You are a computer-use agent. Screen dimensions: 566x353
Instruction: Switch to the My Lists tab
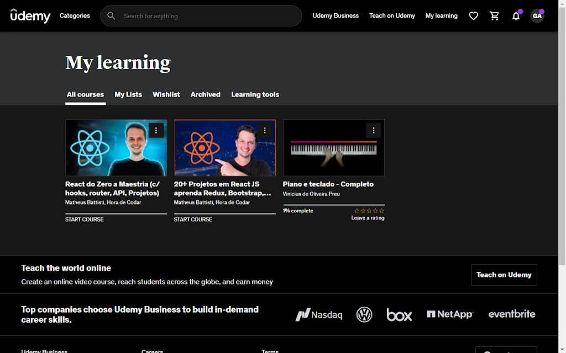tap(128, 94)
